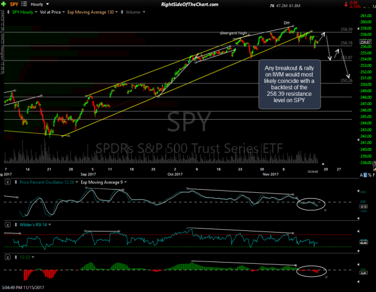Click the red down-arrow net change icon
This screenshot has height=292, width=376.
[x=346, y=4]
